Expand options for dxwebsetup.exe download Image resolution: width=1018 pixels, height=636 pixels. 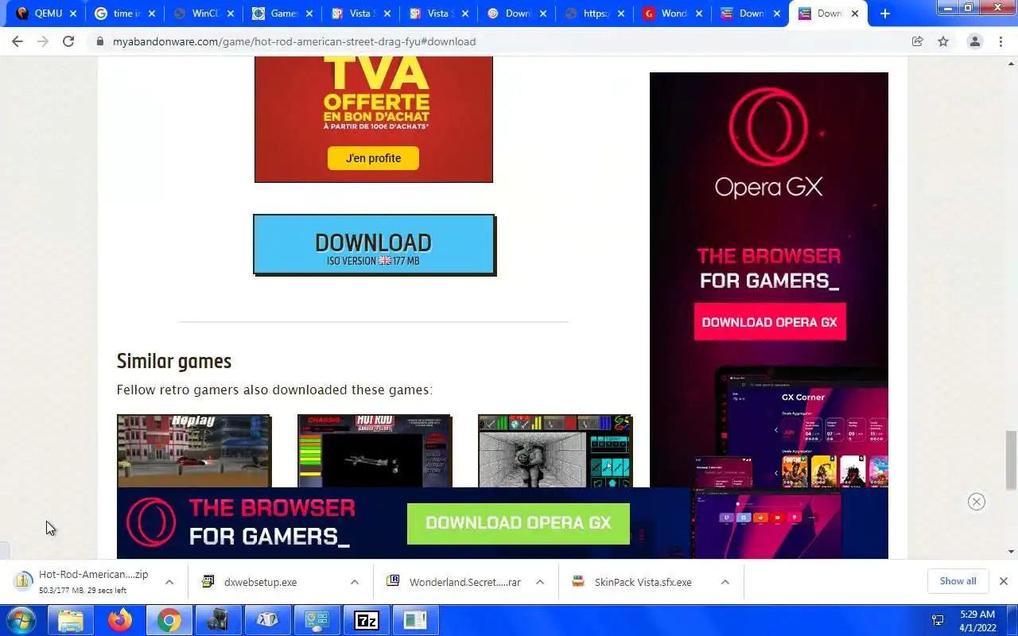355,582
